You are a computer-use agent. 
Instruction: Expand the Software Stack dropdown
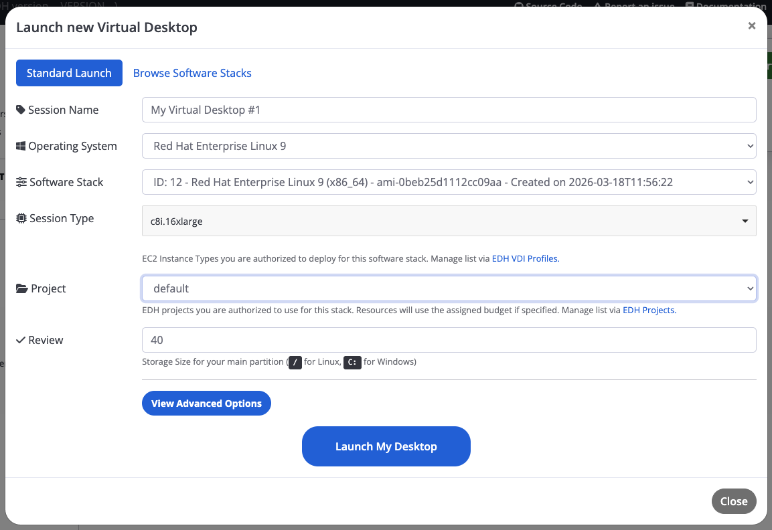click(x=449, y=182)
